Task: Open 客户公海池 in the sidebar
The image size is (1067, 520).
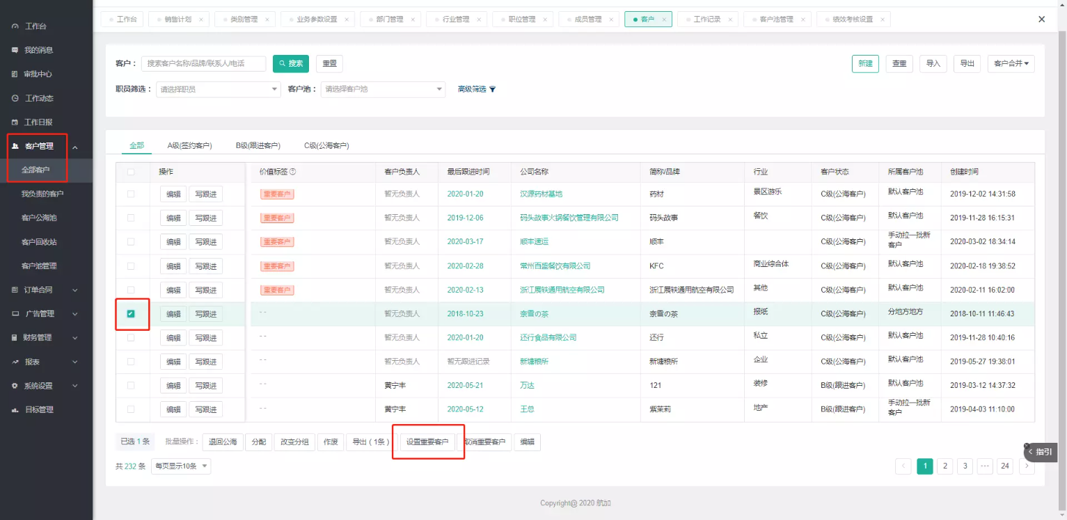Action: tap(39, 218)
